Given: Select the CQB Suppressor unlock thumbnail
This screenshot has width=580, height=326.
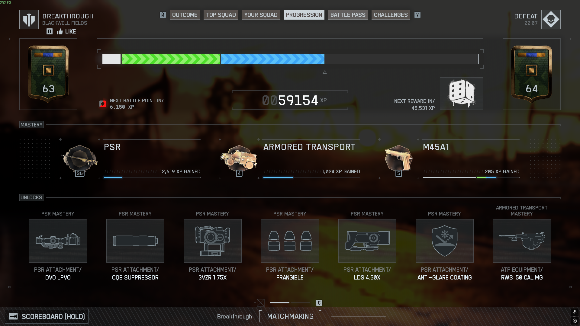Looking at the screenshot, I should point(135,241).
